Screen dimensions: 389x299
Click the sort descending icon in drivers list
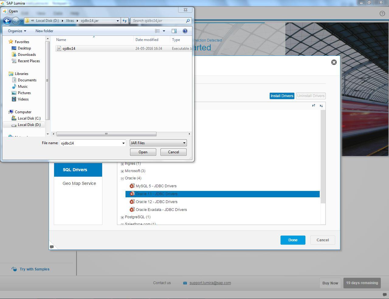tap(321, 106)
